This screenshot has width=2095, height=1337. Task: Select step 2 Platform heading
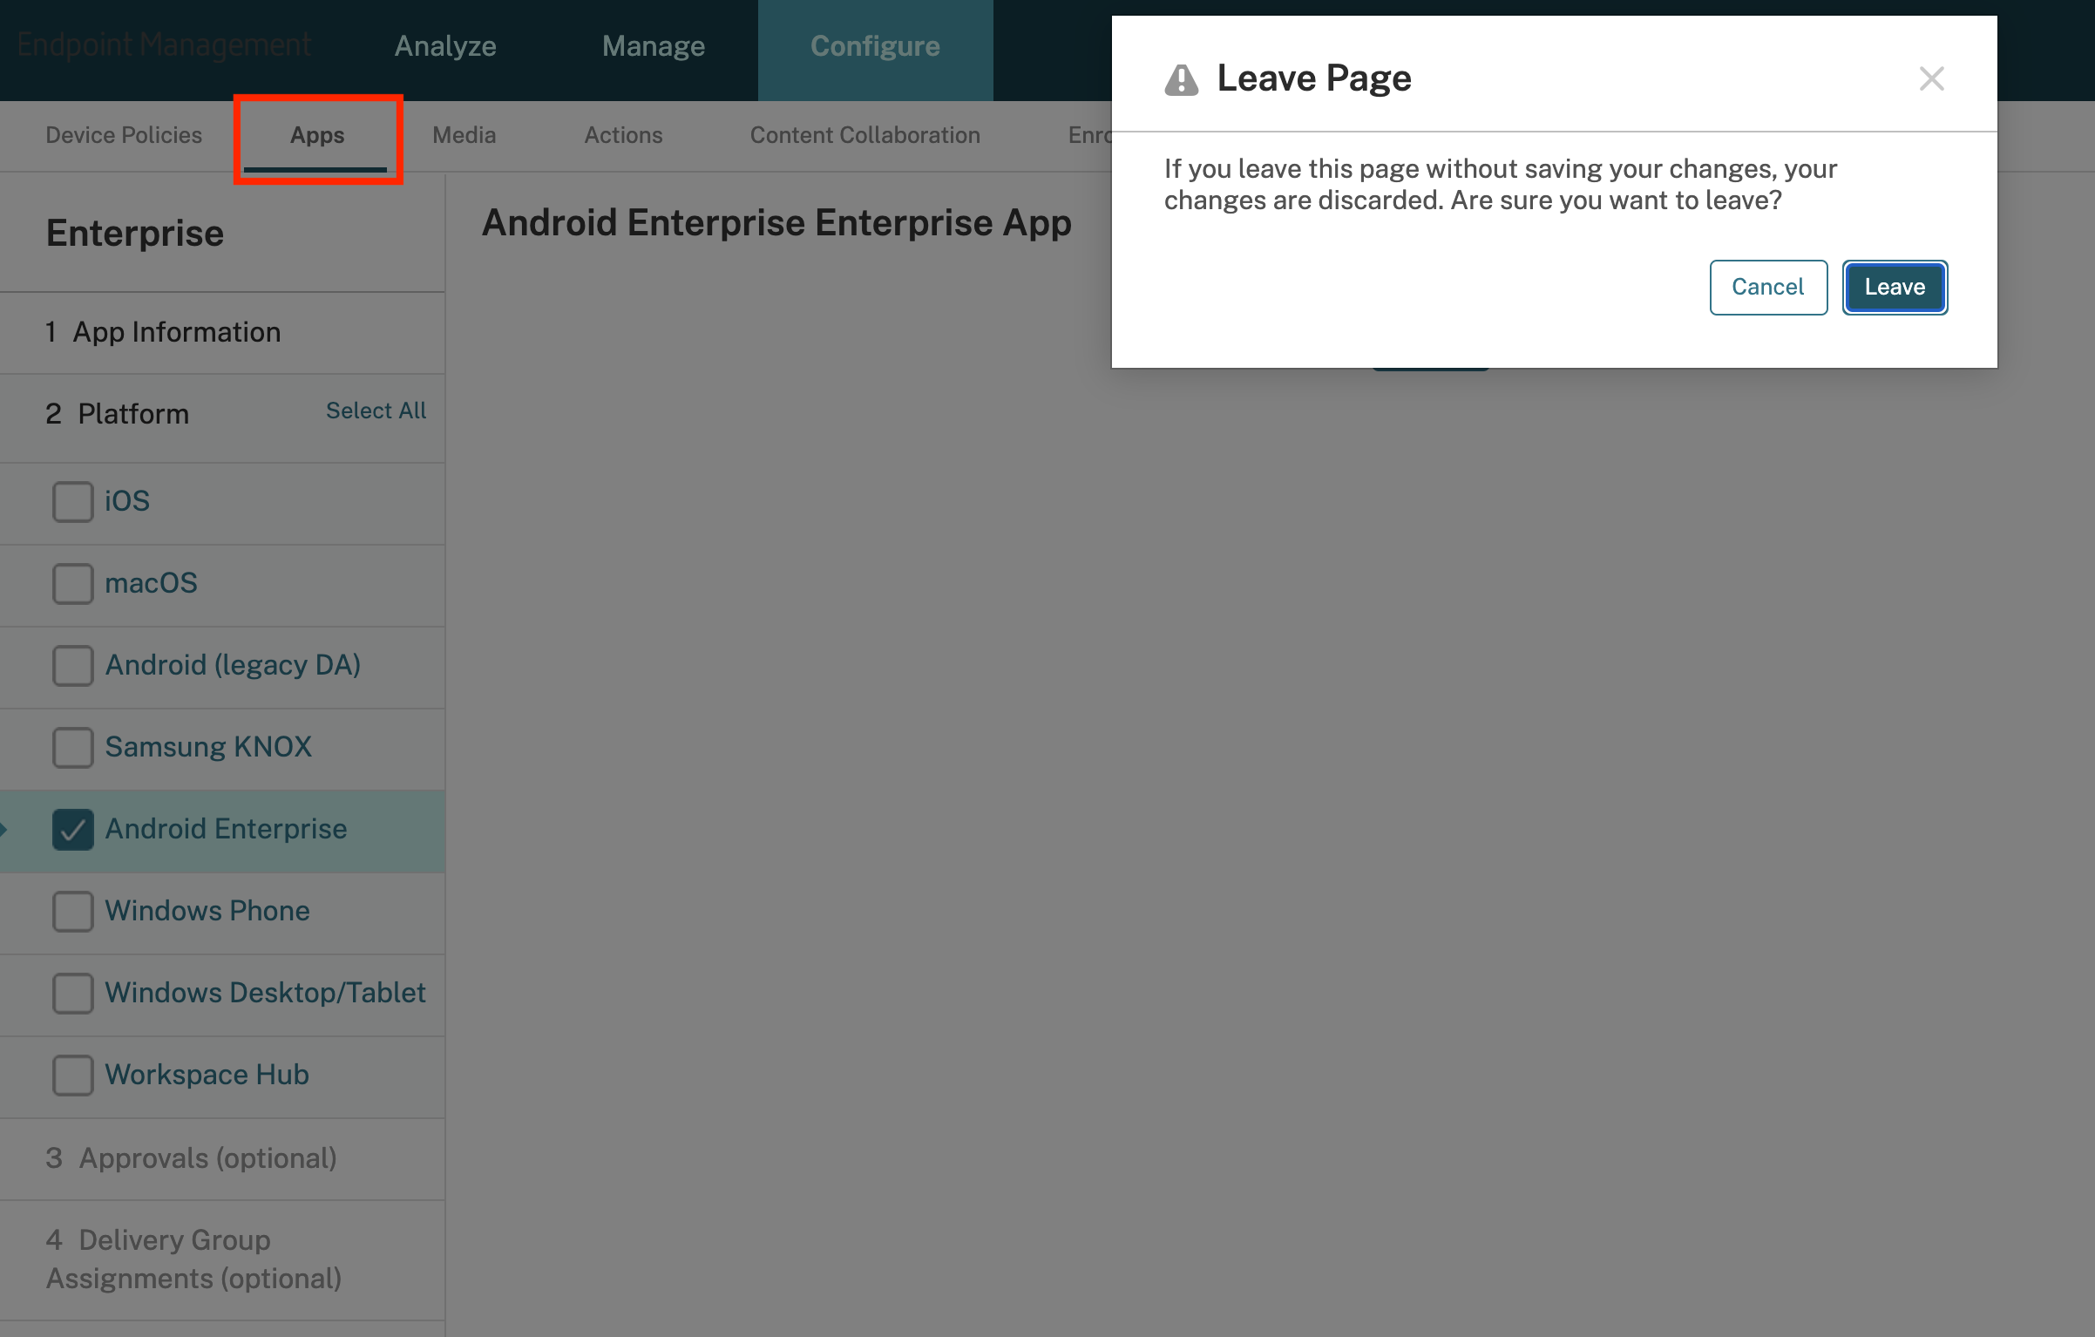(x=117, y=414)
